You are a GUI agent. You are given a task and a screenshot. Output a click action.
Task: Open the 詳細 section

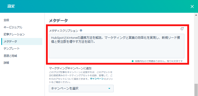[x=6, y=63]
